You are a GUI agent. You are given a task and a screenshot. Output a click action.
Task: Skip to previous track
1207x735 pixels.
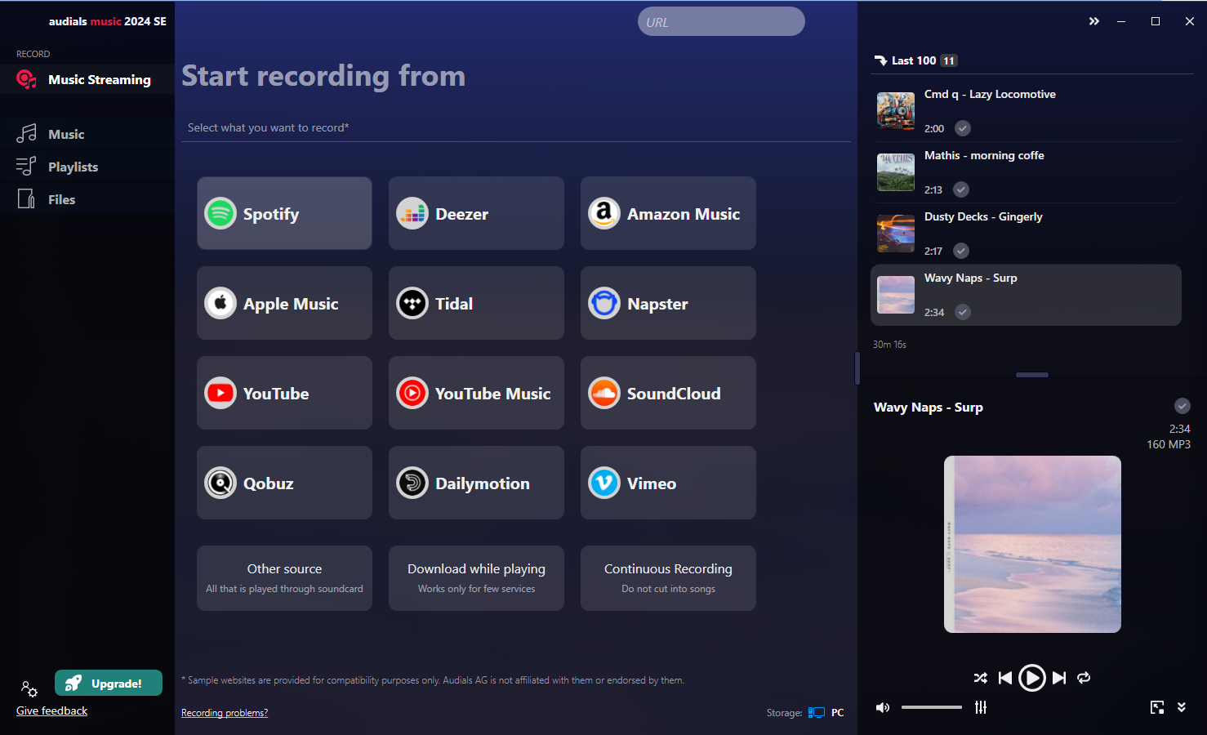click(1005, 678)
